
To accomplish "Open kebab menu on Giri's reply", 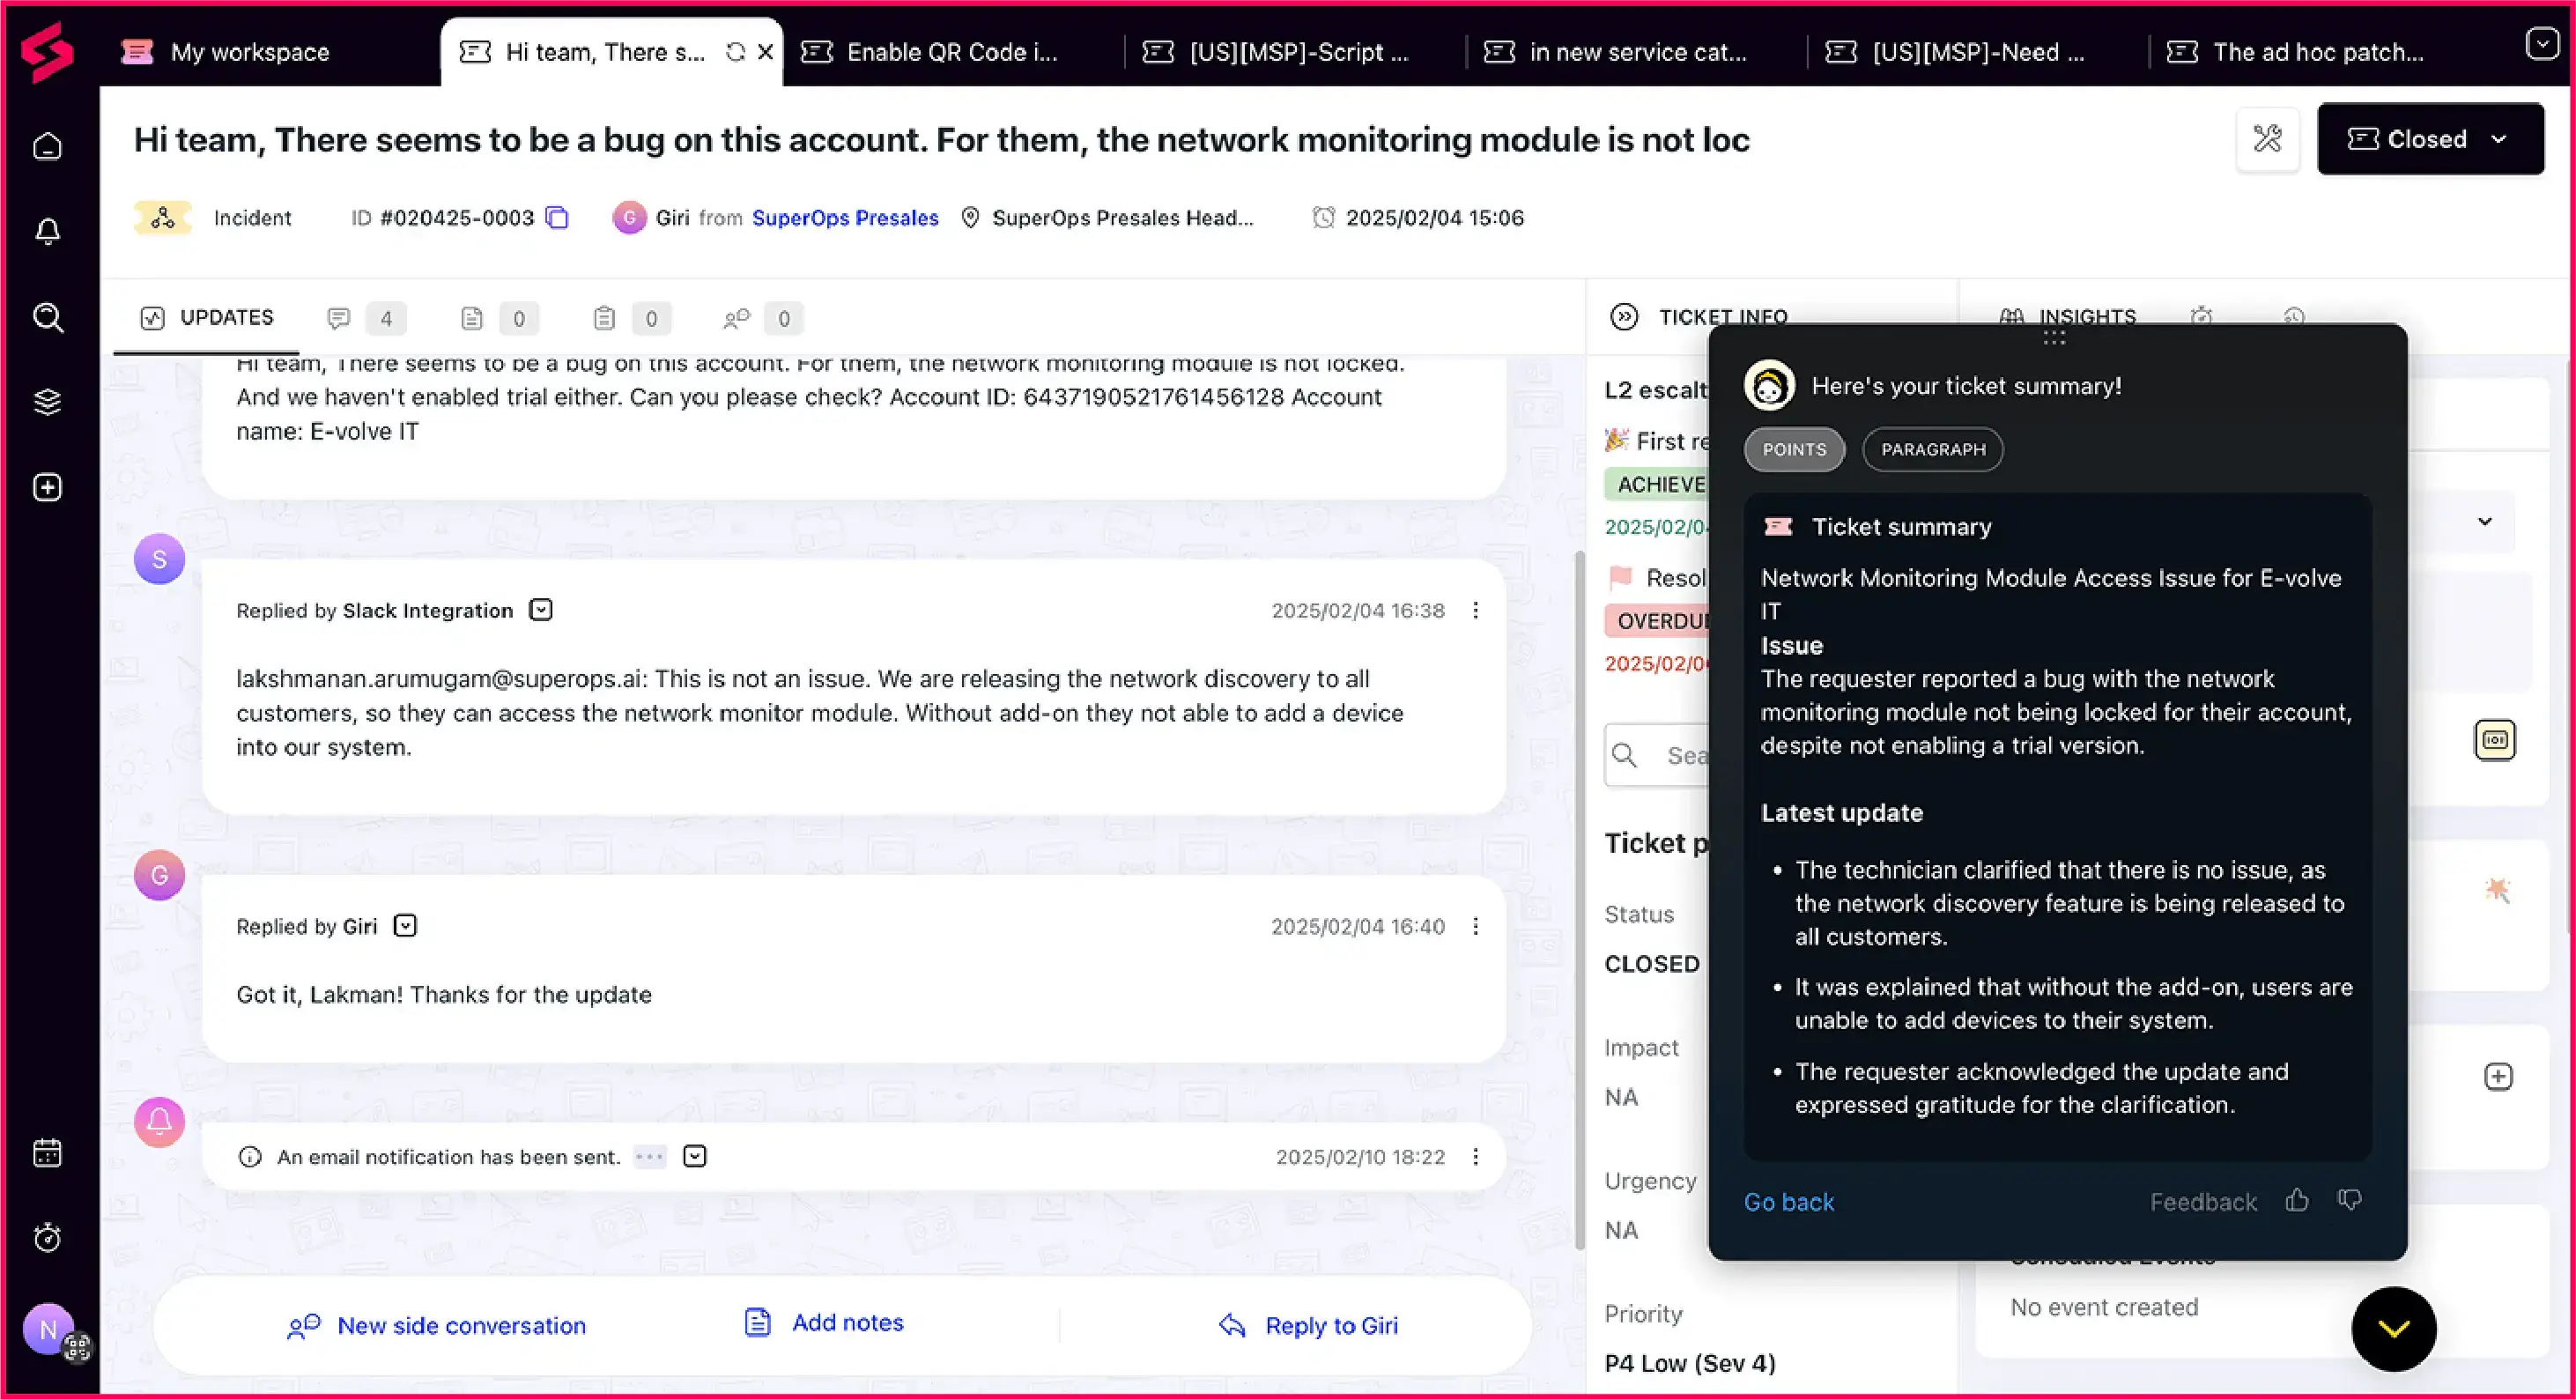I will pyautogui.click(x=1476, y=926).
